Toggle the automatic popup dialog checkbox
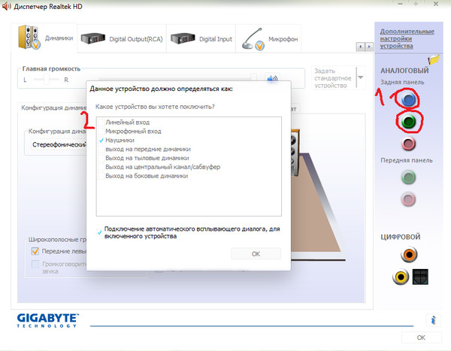The height and width of the screenshot is (351, 451). tap(99, 232)
